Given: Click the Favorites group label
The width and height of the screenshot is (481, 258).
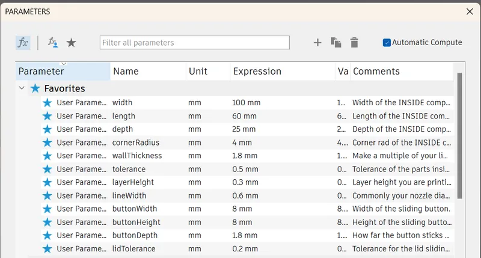Looking at the screenshot, I should tap(64, 88).
